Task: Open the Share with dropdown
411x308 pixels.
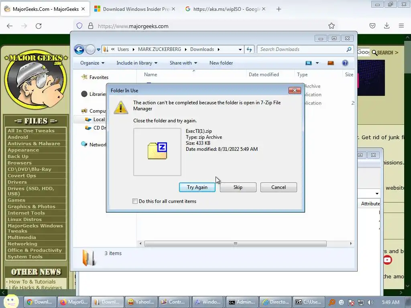Action: pyautogui.click(x=183, y=63)
